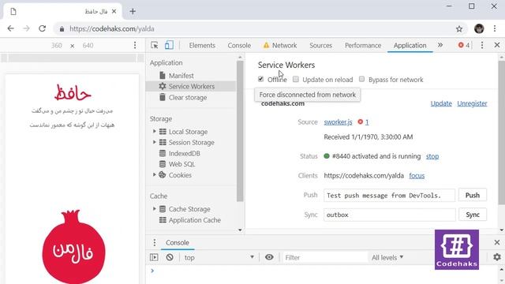Viewport: 505px width, 284px height.
Task: Bookmark this page with the star icon
Action: (x=459, y=29)
